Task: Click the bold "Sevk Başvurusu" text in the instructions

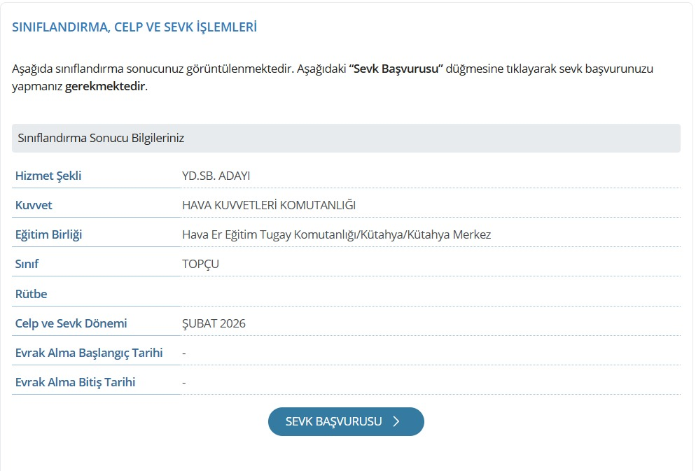Action: pyautogui.click(x=396, y=69)
